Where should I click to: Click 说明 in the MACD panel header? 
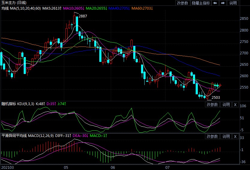226,136
